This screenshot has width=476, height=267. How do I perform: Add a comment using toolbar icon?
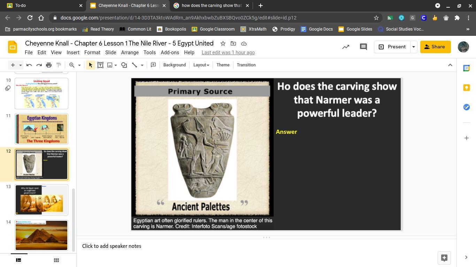pyautogui.click(x=153, y=65)
